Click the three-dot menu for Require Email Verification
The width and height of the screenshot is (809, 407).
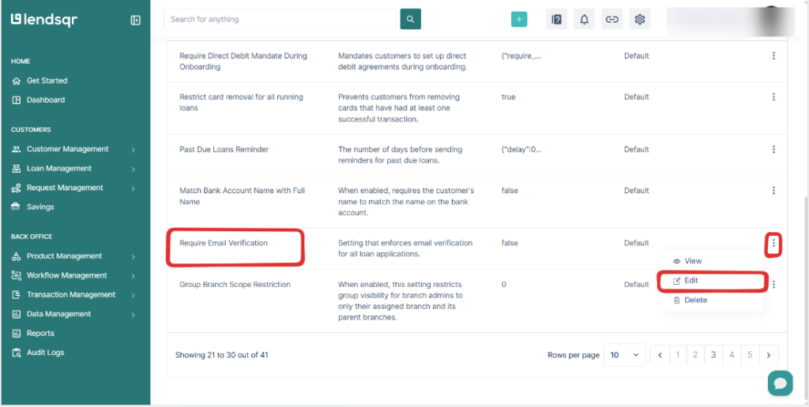773,243
